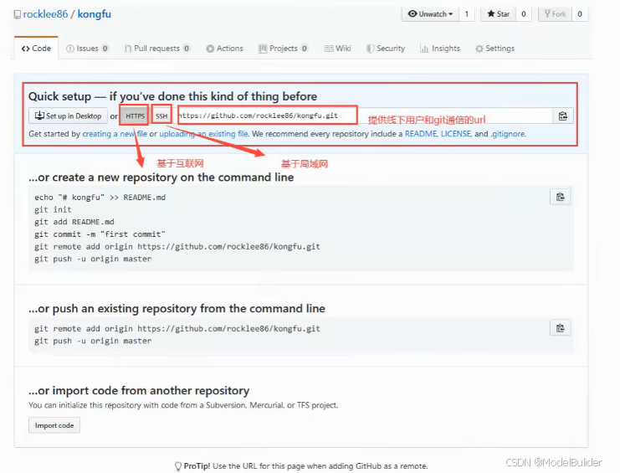Click the 'git init' command line
The width and height of the screenshot is (620, 473).
[x=53, y=209]
